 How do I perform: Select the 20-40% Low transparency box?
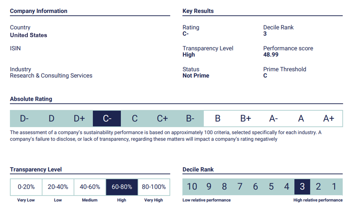click(x=58, y=187)
